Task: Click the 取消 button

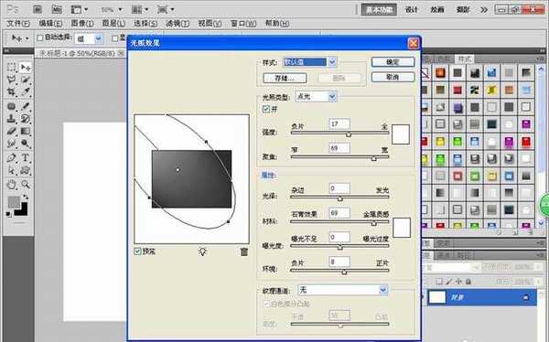Action: pos(393,77)
